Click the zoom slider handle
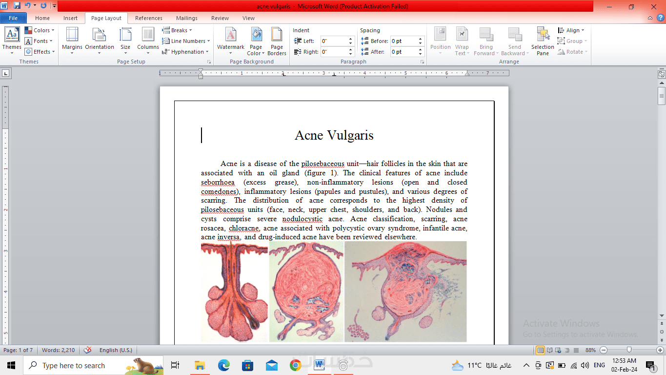Screen dimensions: 666x375 pos(629,350)
